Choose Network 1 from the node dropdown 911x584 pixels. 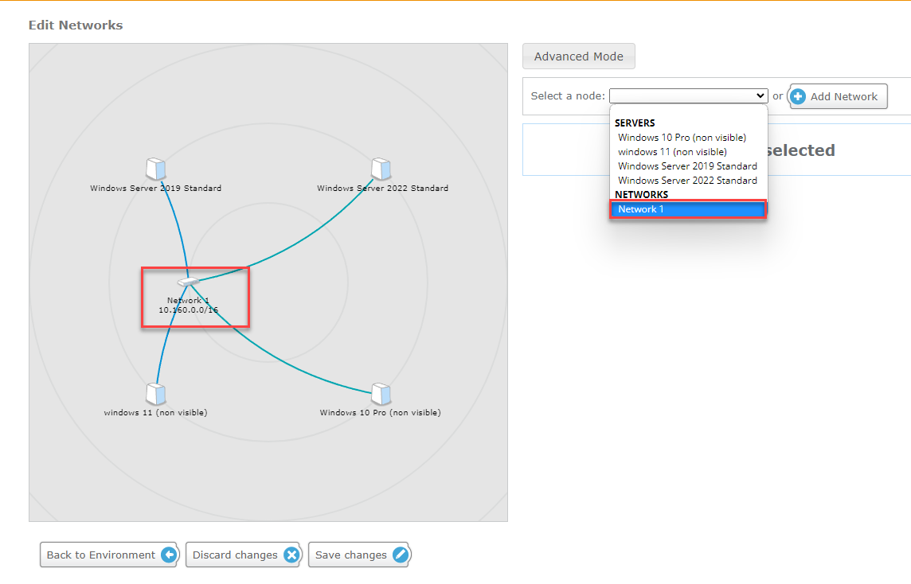688,208
